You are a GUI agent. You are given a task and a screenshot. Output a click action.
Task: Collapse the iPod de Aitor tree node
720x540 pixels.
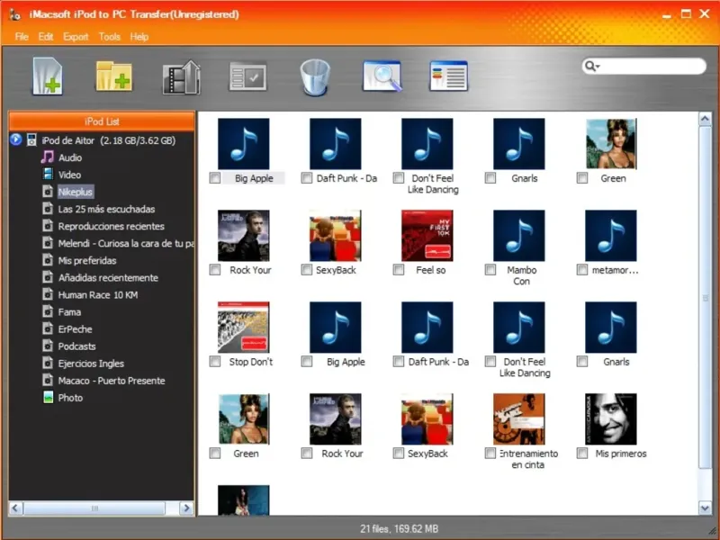pos(16,140)
